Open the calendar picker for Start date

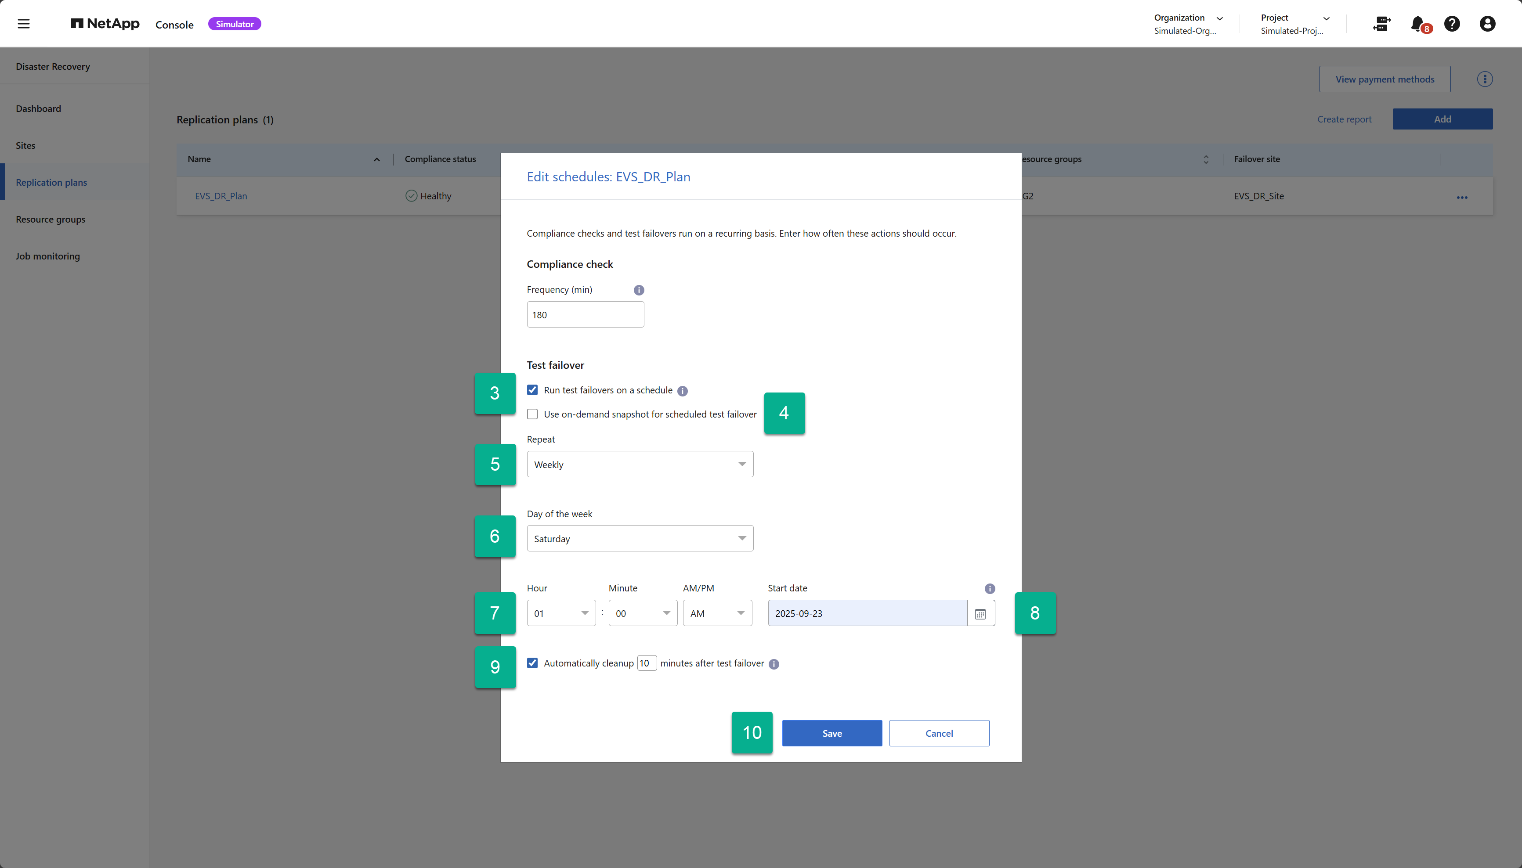[980, 613]
